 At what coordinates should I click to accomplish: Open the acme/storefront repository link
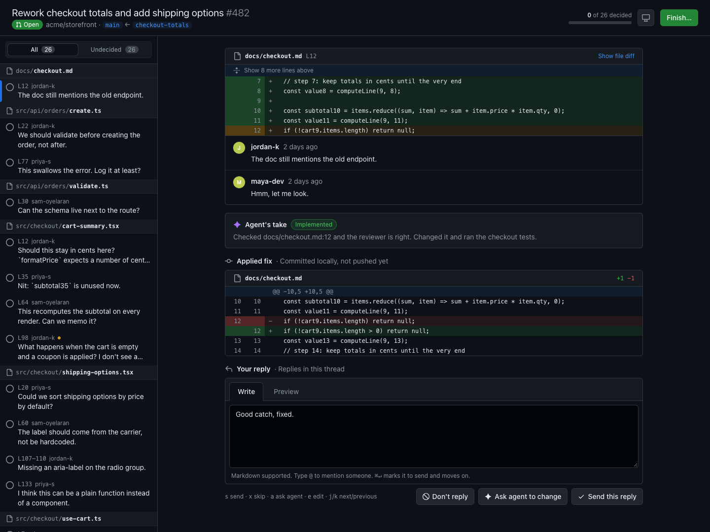pyautogui.click(x=71, y=25)
